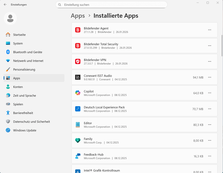Click the Installierte Apps breadcrumb title
The height and width of the screenshot is (173, 223).
point(116,16)
